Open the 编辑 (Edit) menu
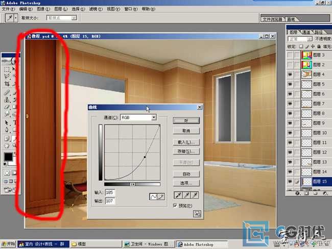The image size is (332, 249). coord(26,9)
